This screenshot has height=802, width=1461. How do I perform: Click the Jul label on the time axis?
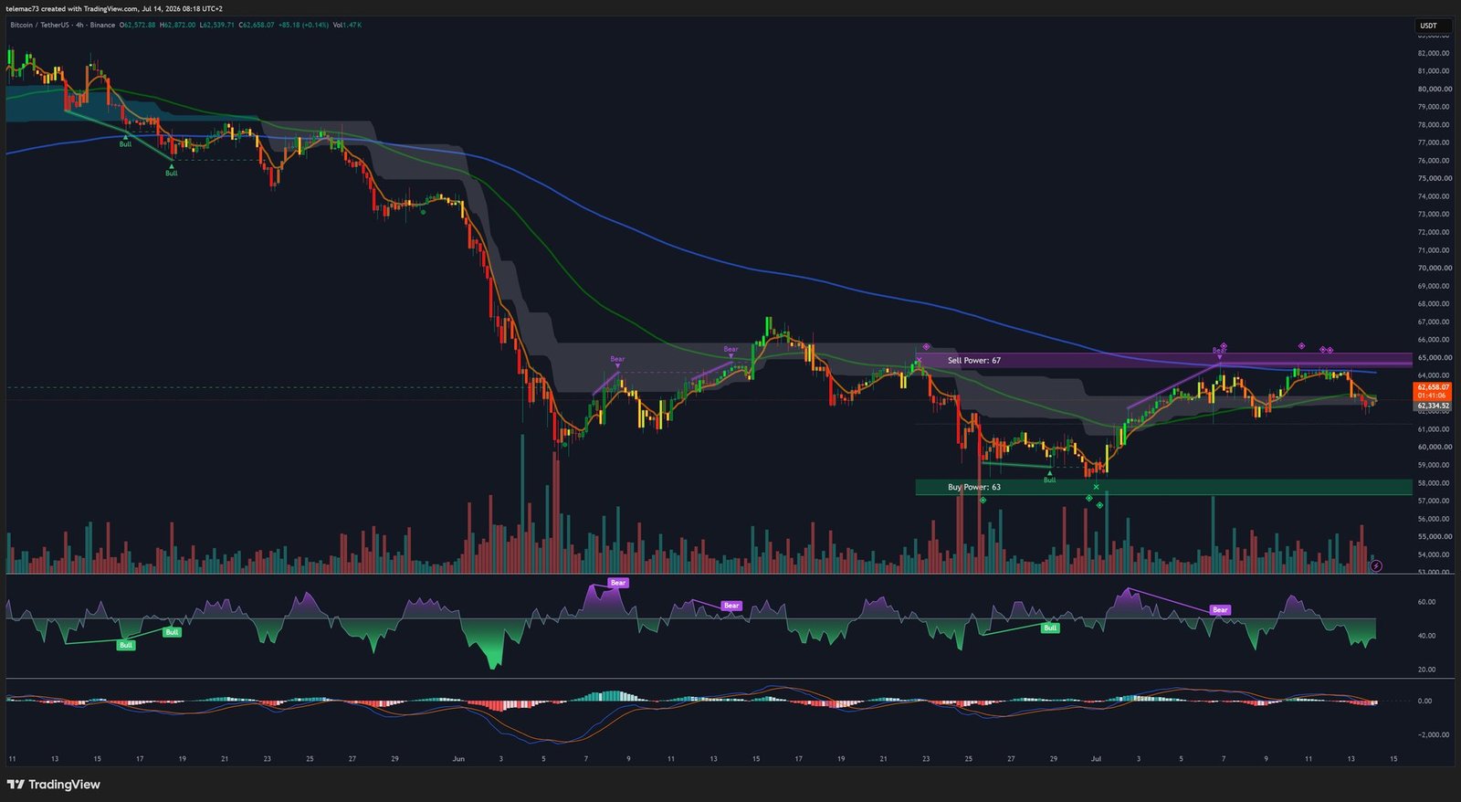click(1096, 759)
